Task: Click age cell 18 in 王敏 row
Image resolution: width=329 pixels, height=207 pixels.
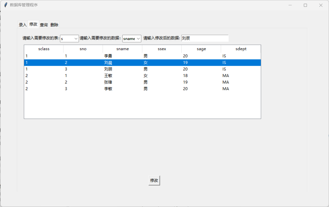Action: [x=185, y=76]
